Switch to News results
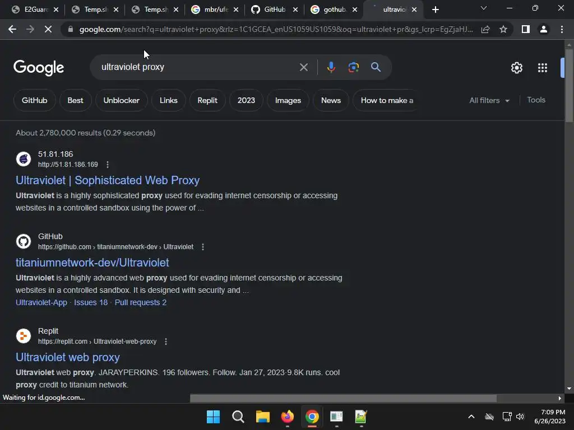 pos(331,101)
